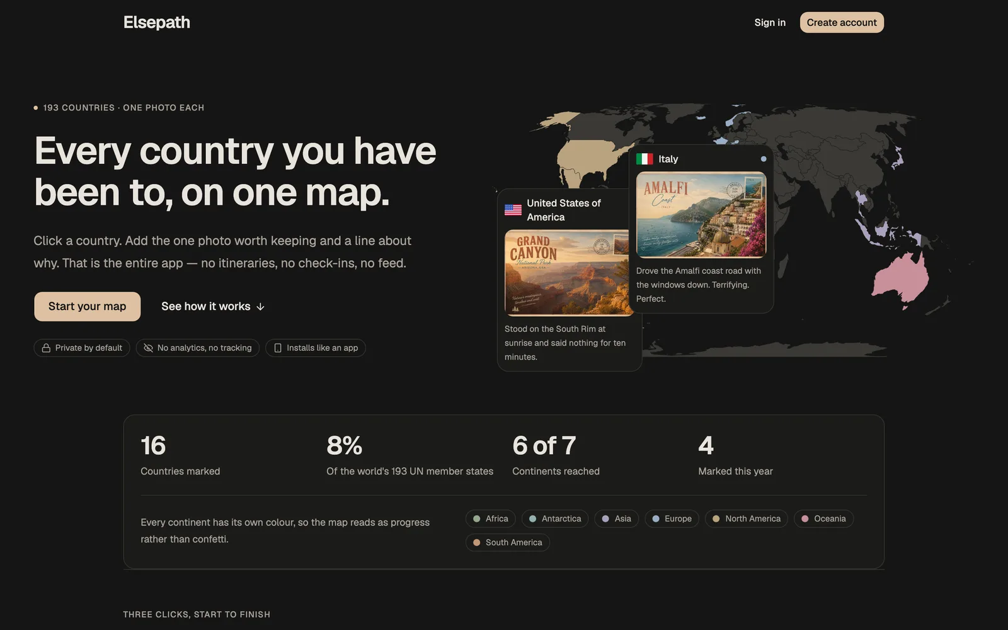Click the blue dot on the Italy card
Screen dimensions: 1008x630
pos(764,159)
